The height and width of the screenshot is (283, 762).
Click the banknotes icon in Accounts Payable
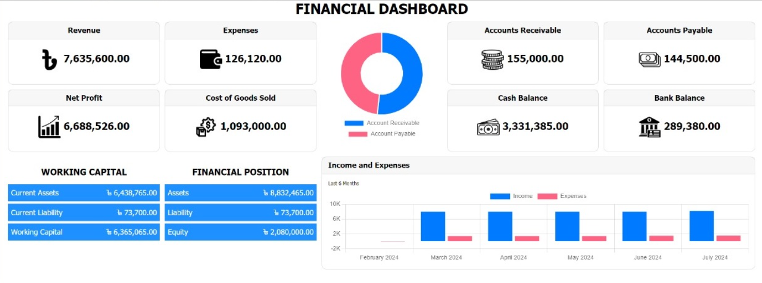pos(649,59)
